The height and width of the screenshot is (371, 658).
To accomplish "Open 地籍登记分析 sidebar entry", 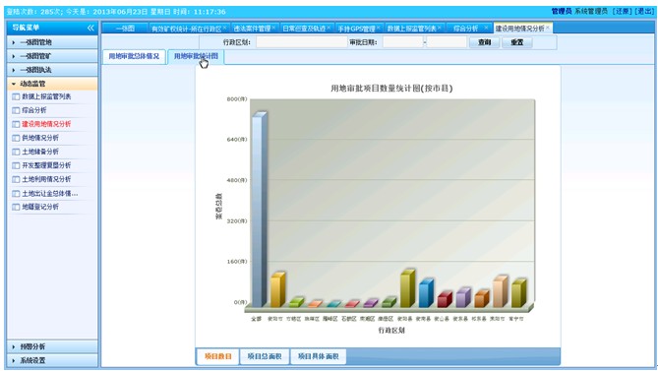I will click(x=40, y=207).
